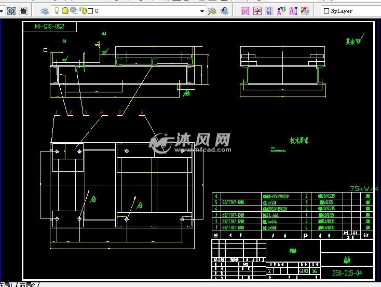The image size is (381, 287).
Task: Click the My Workspace icon beside the gear
Action: (24, 10)
